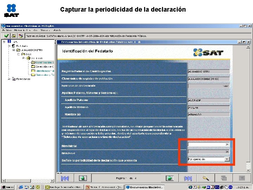
Task: Click the Fedatario node icon in tree
Action: point(13,46)
